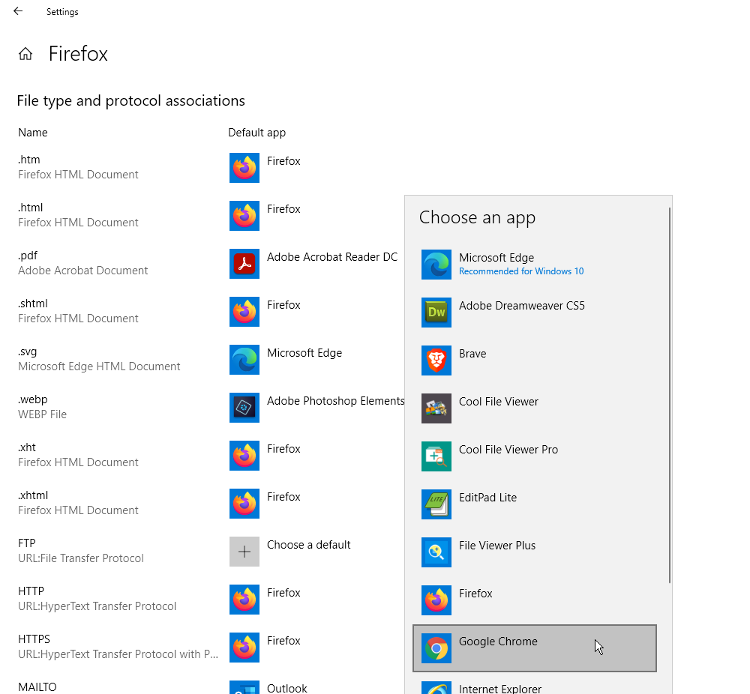
Task: Click the Adobe Acrobat icon for .pdf
Action: click(244, 264)
